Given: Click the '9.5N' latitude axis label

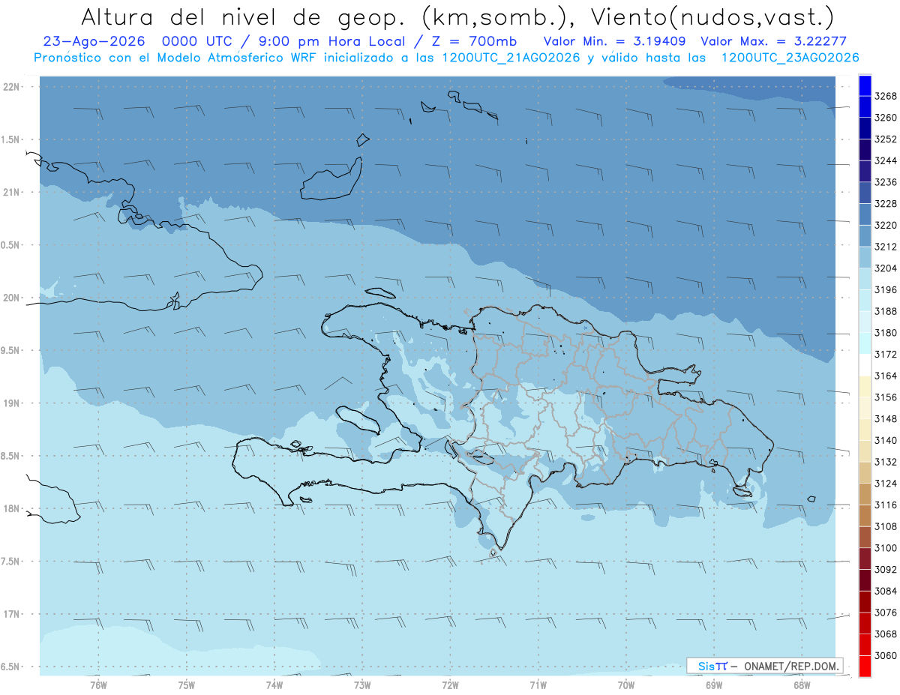Looking at the screenshot, I should click(x=10, y=350).
